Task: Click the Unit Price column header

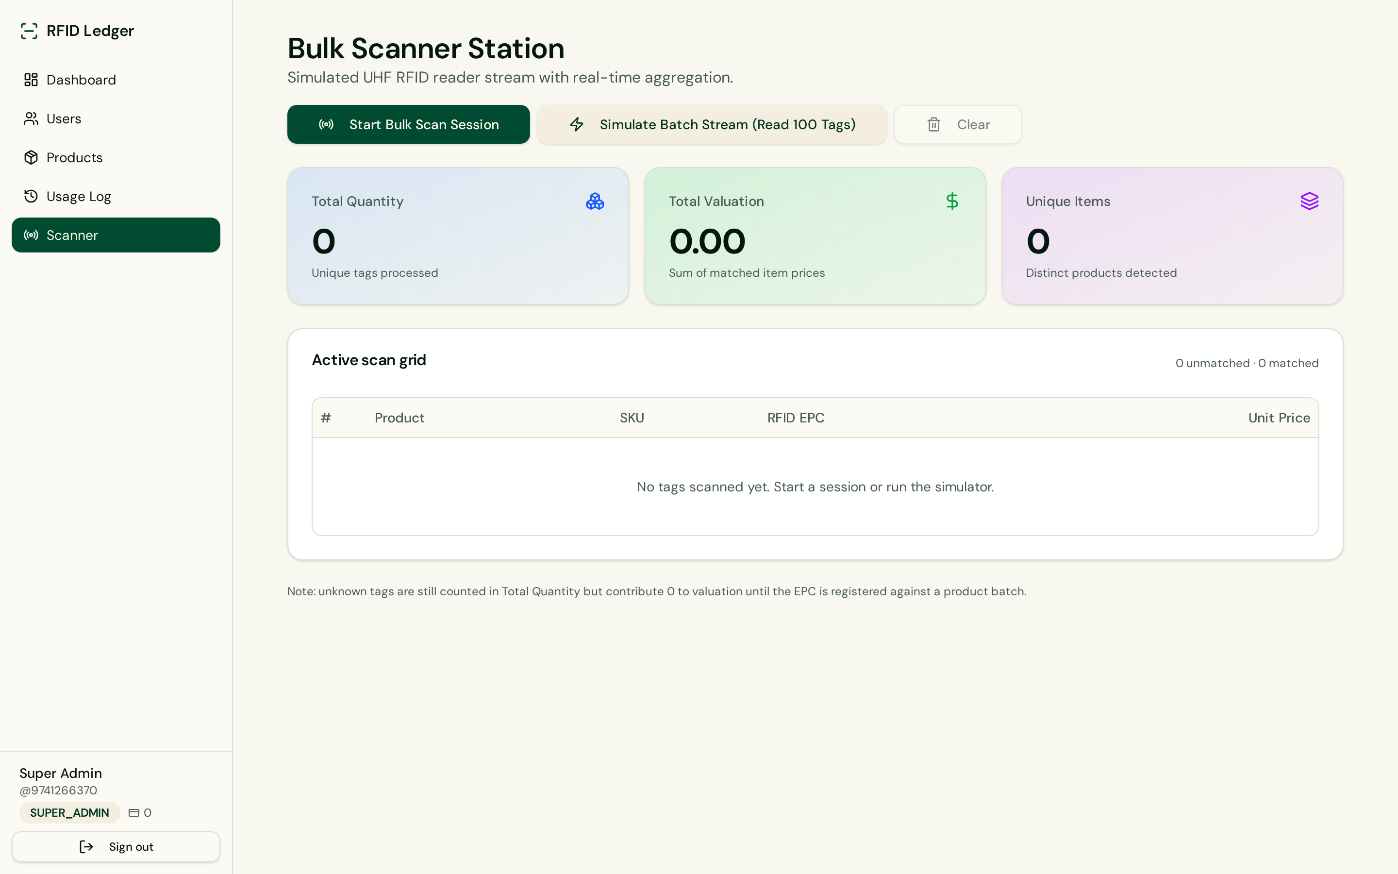Action: [1279, 418]
